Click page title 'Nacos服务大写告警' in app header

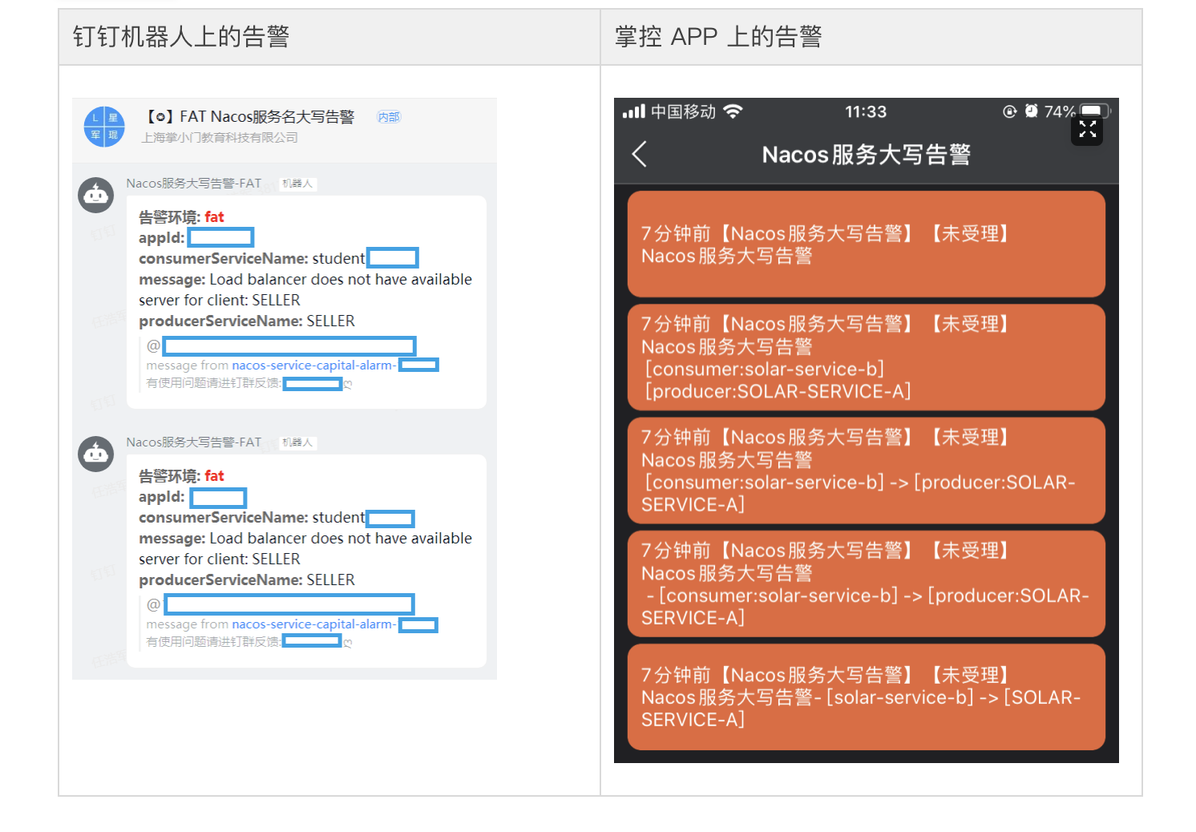point(866,154)
